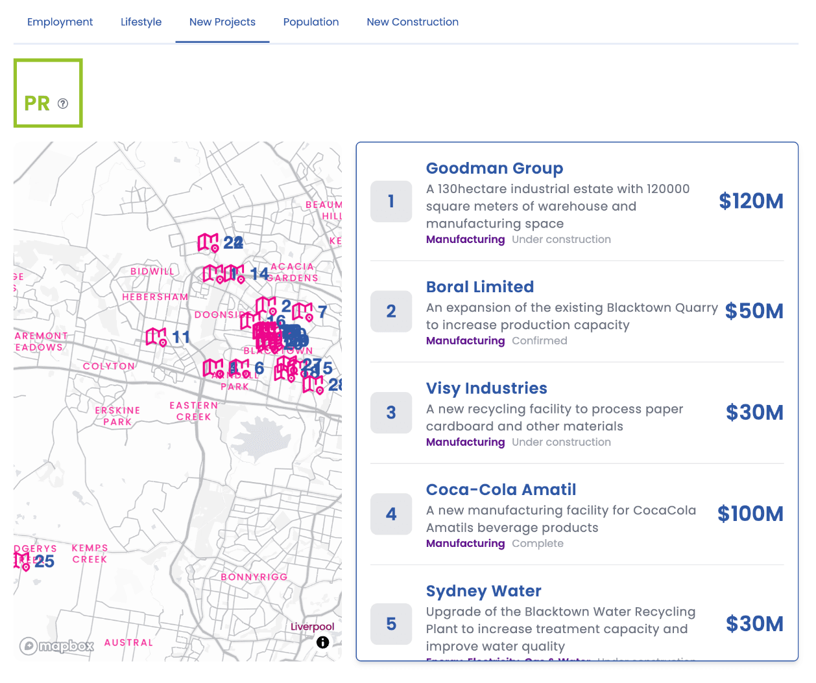This screenshot has height=683, width=816.
Task: Open the Goodman Group project
Action: 494,168
